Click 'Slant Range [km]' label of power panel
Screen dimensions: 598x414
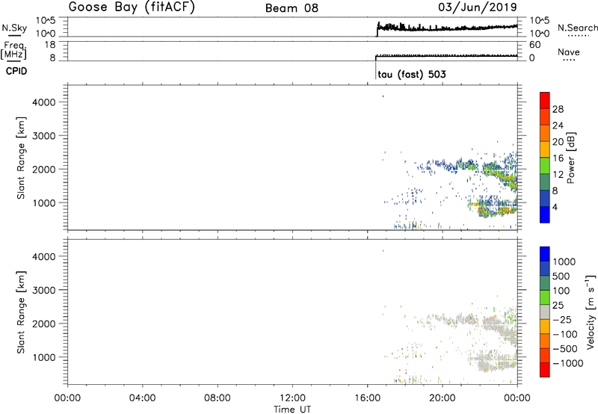pyautogui.click(x=22, y=158)
